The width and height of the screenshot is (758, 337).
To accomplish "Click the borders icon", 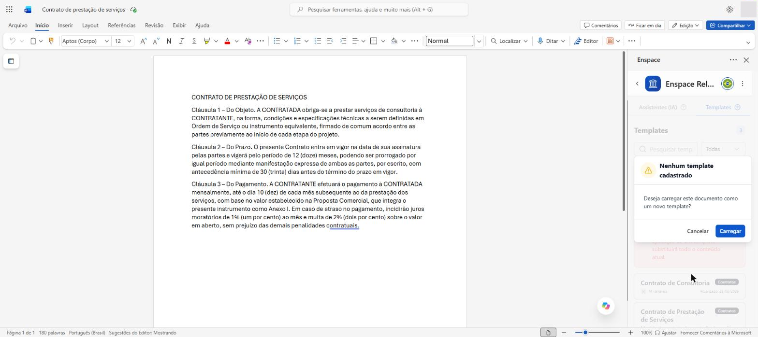I will (x=374, y=41).
